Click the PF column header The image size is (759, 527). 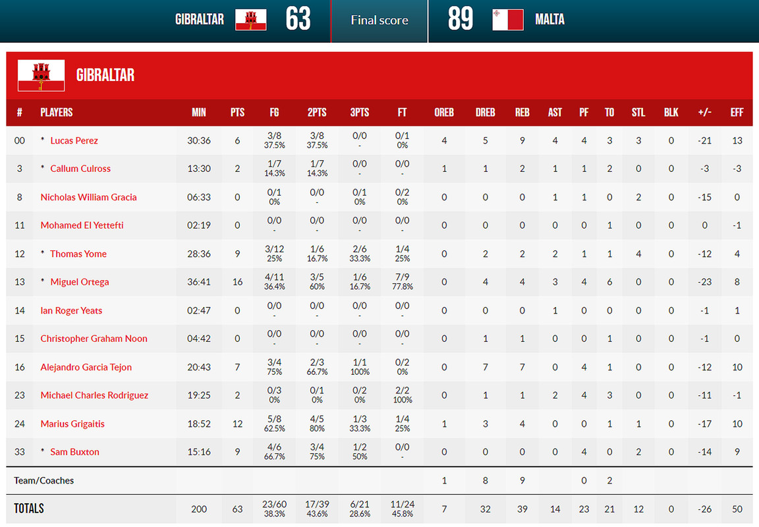584,112
